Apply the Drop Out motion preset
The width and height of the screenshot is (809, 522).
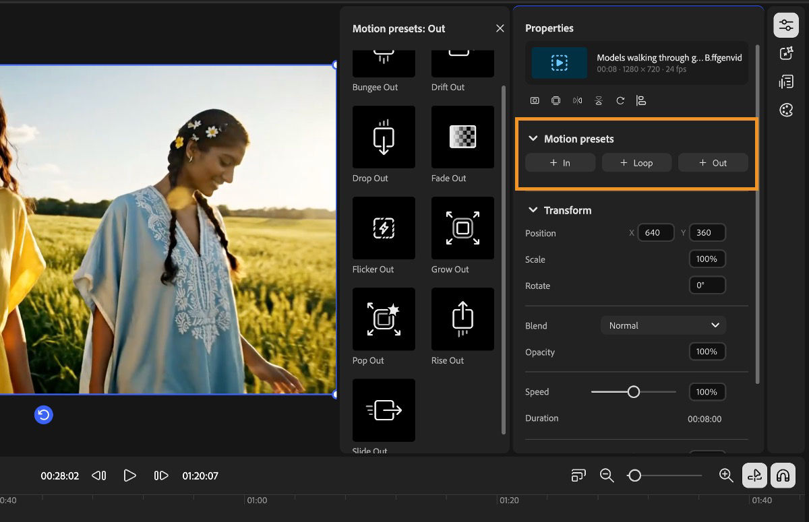pyautogui.click(x=384, y=137)
